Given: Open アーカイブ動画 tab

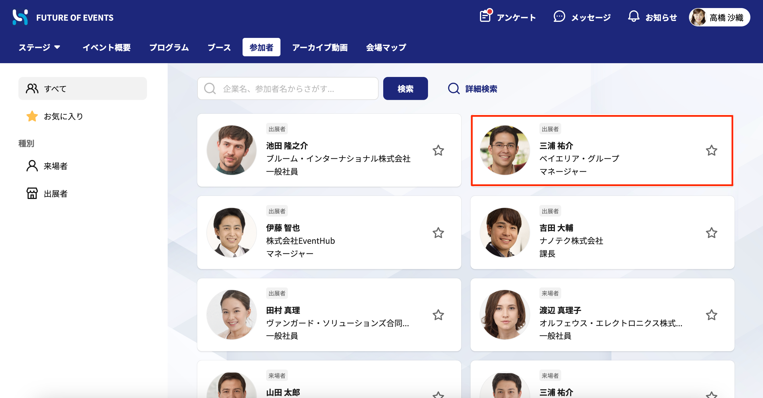Looking at the screenshot, I should [x=320, y=47].
